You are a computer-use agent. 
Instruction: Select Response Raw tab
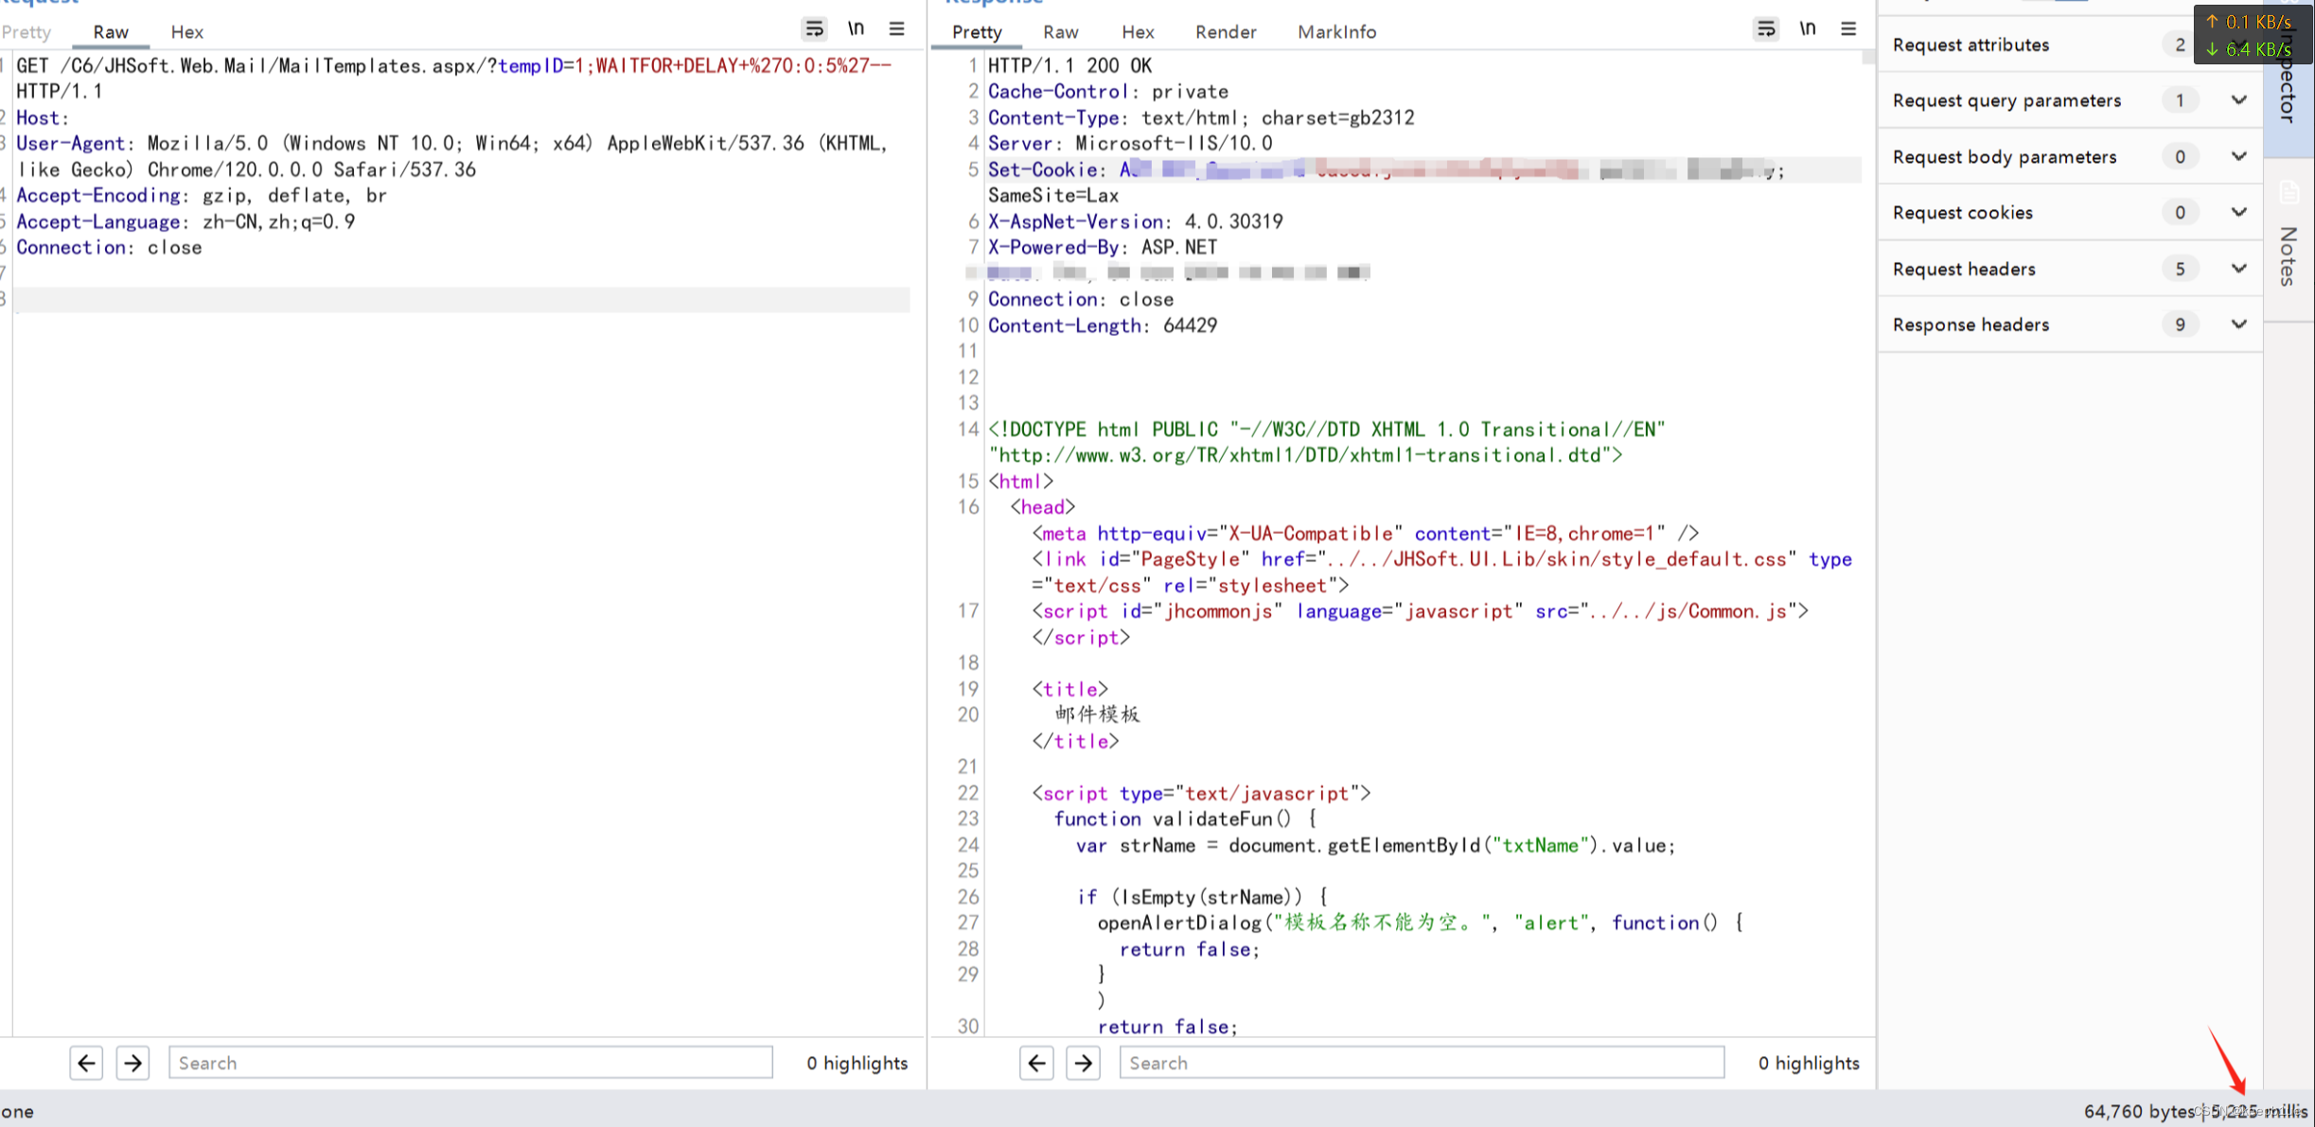[1061, 32]
